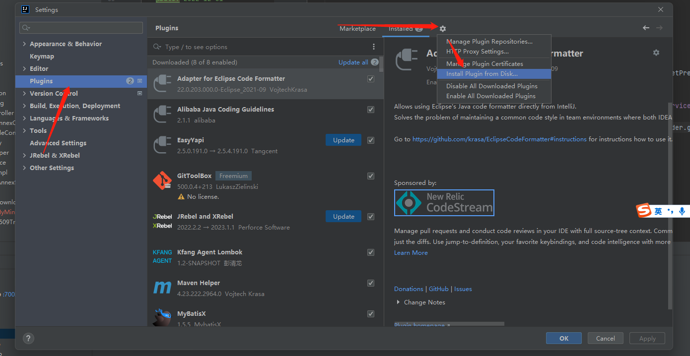Viewport: 690px width, 356px height.
Task: Open the Donations link
Action: click(x=409, y=289)
